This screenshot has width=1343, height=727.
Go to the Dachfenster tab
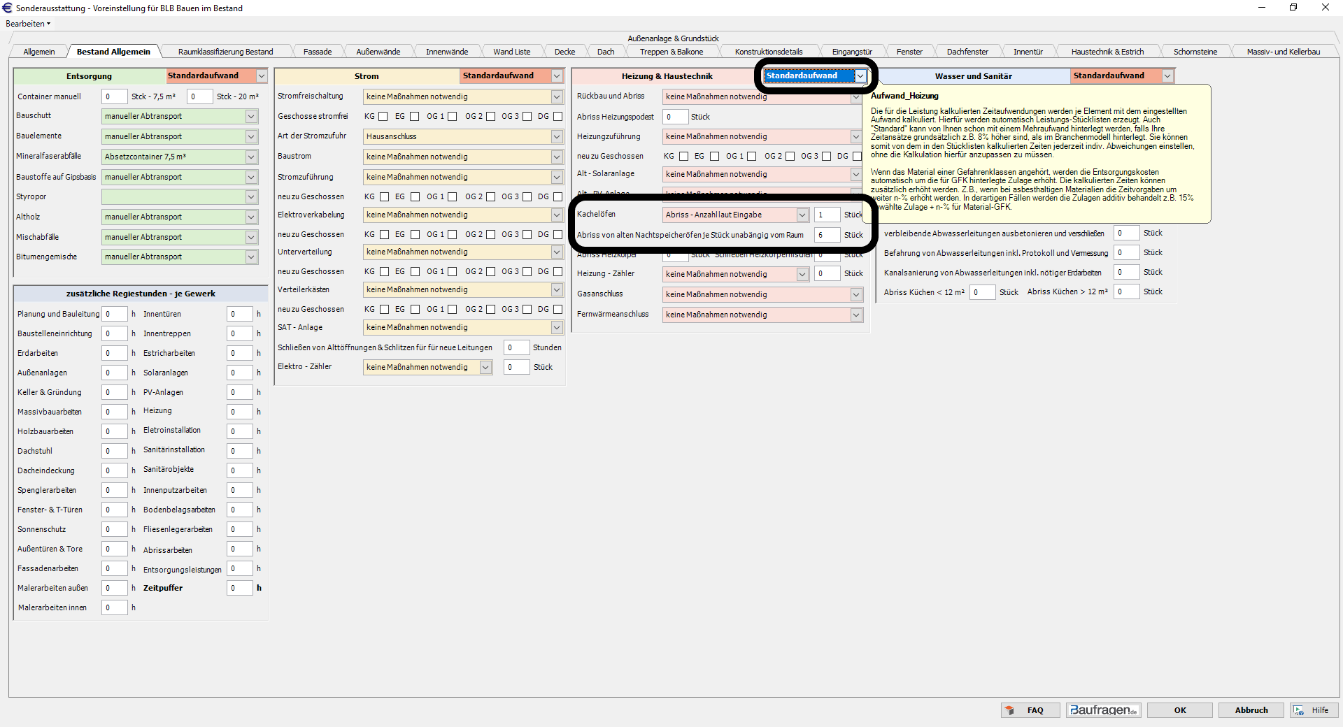point(967,52)
